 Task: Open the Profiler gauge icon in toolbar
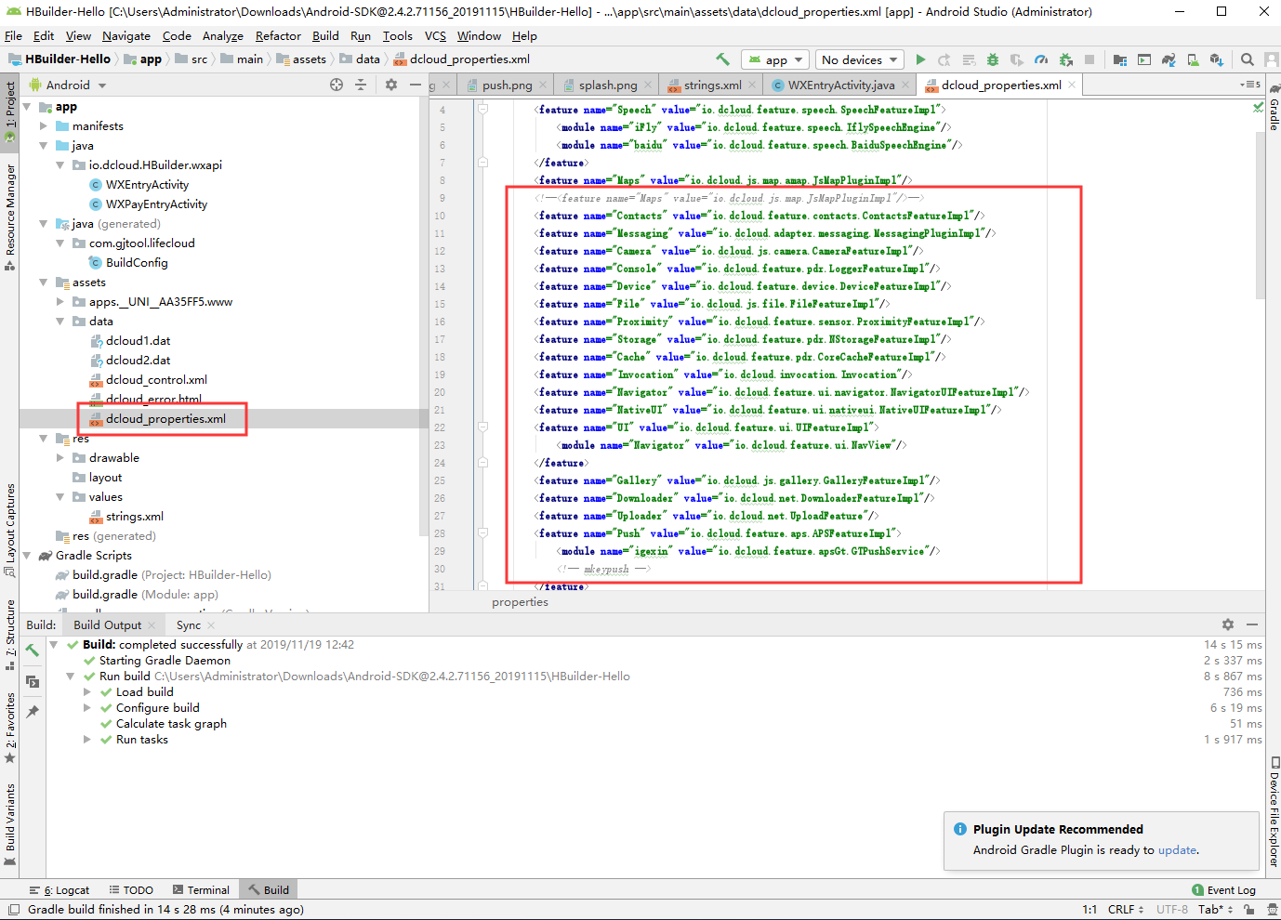click(x=1041, y=59)
